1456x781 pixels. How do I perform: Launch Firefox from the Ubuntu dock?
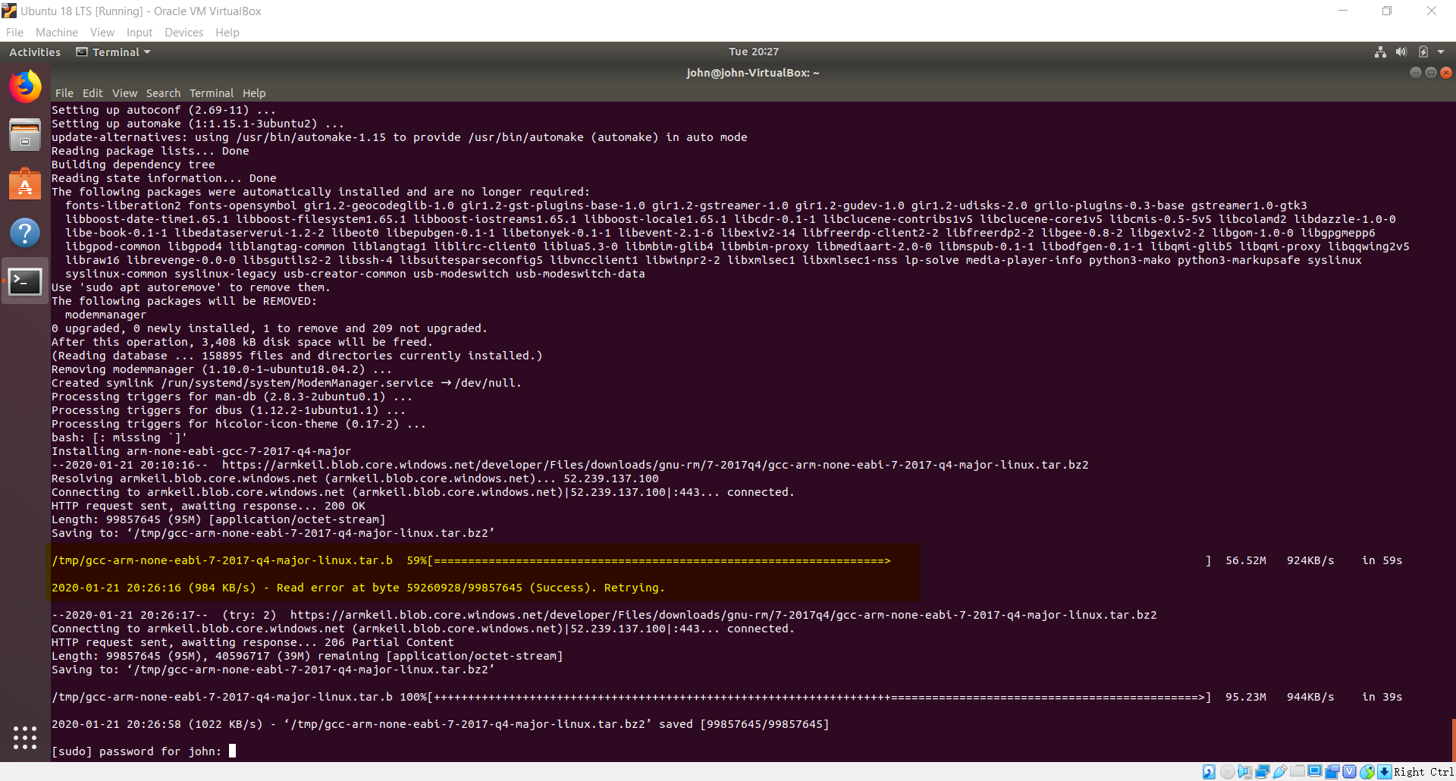[x=25, y=86]
